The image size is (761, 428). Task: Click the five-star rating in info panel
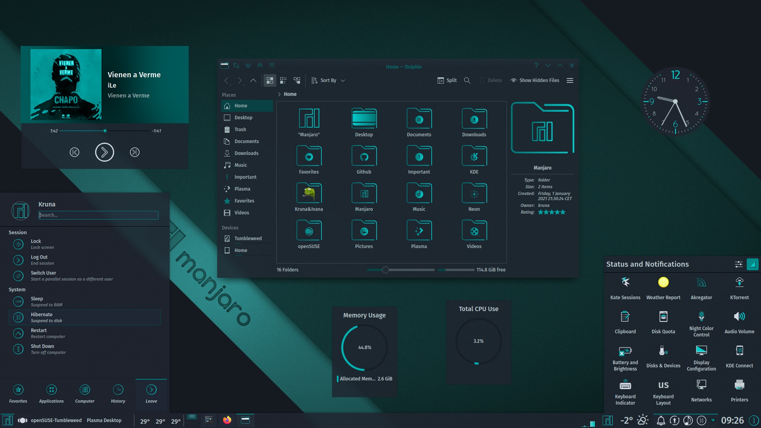[551, 212]
